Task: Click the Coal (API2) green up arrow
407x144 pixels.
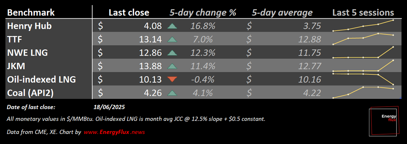Action: pyautogui.click(x=172, y=93)
